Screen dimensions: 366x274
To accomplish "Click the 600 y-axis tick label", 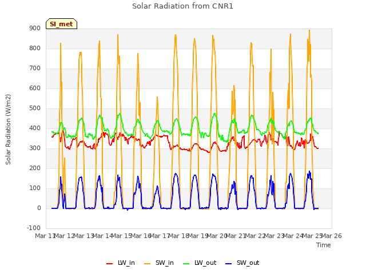I will click(35, 88).
